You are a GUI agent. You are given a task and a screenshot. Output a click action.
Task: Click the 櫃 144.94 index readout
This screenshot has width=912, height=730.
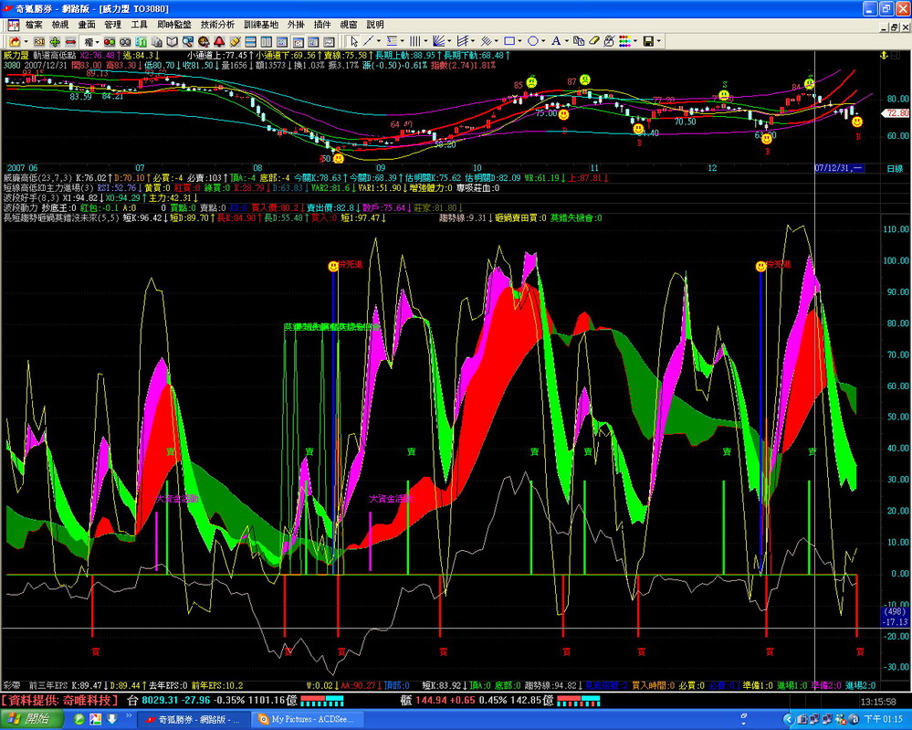[477, 701]
